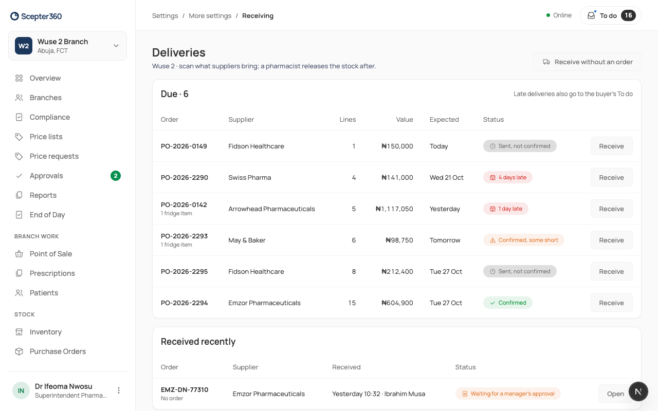Click Waiting for a manager's approval badge
The height and width of the screenshot is (411, 658).
point(508,394)
